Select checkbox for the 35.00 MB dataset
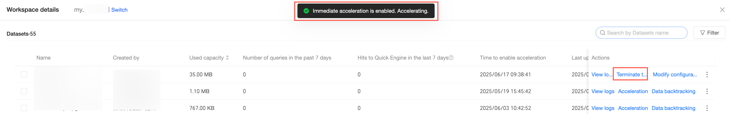This screenshot has width=730, height=114. [24, 74]
